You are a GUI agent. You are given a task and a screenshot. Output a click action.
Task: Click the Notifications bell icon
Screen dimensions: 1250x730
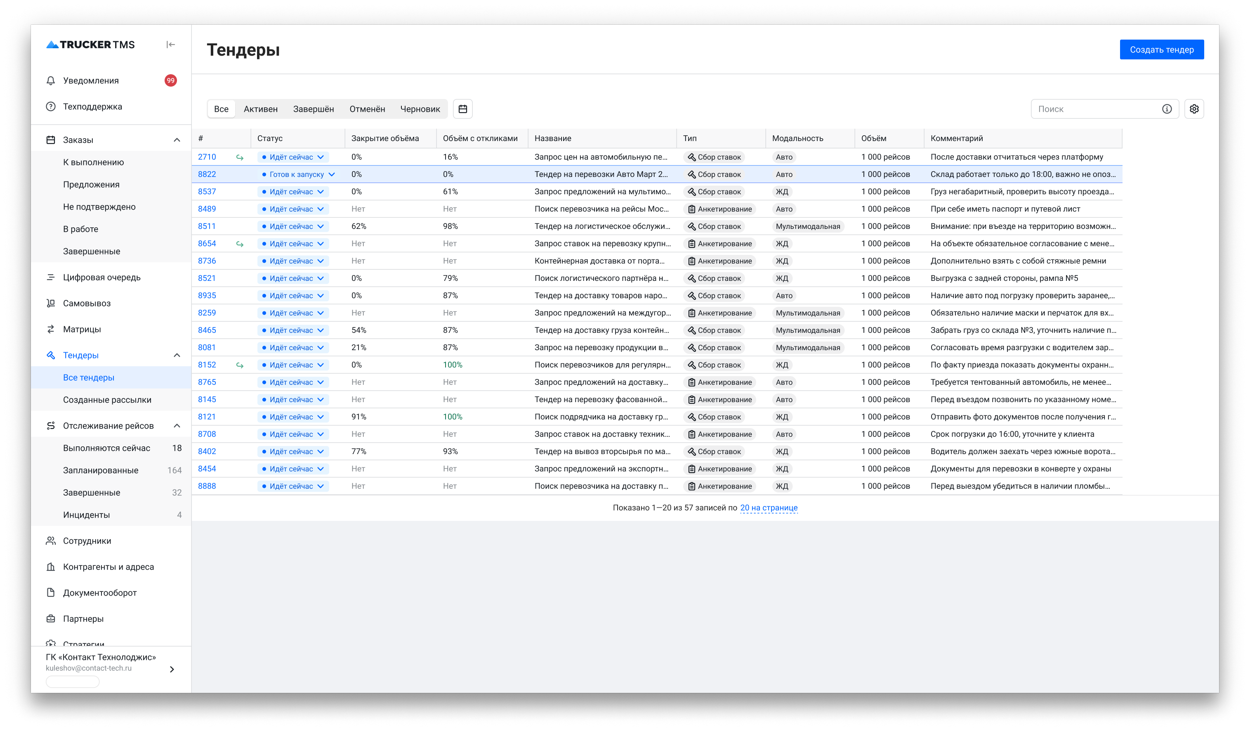(x=51, y=81)
